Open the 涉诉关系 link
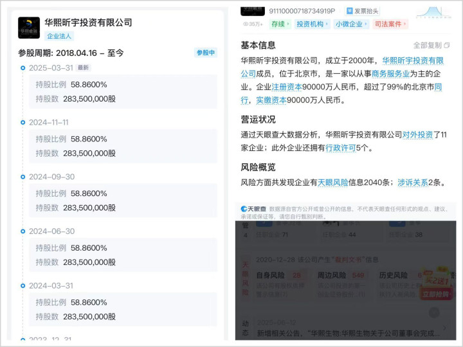Image resolution: width=463 pixels, height=347 pixels. click(412, 182)
